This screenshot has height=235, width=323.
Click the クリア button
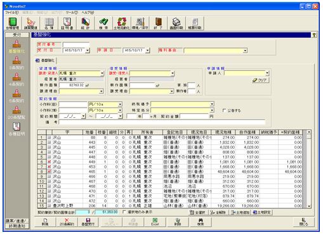[x=261, y=80]
